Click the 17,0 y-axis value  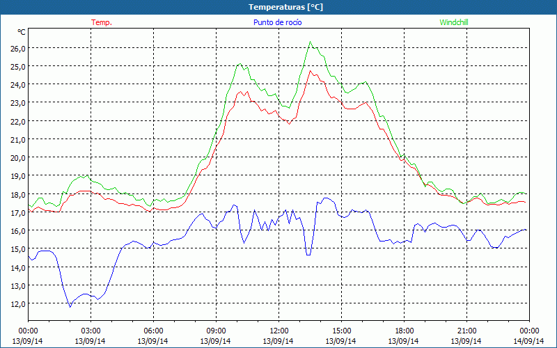pyautogui.click(x=18, y=213)
